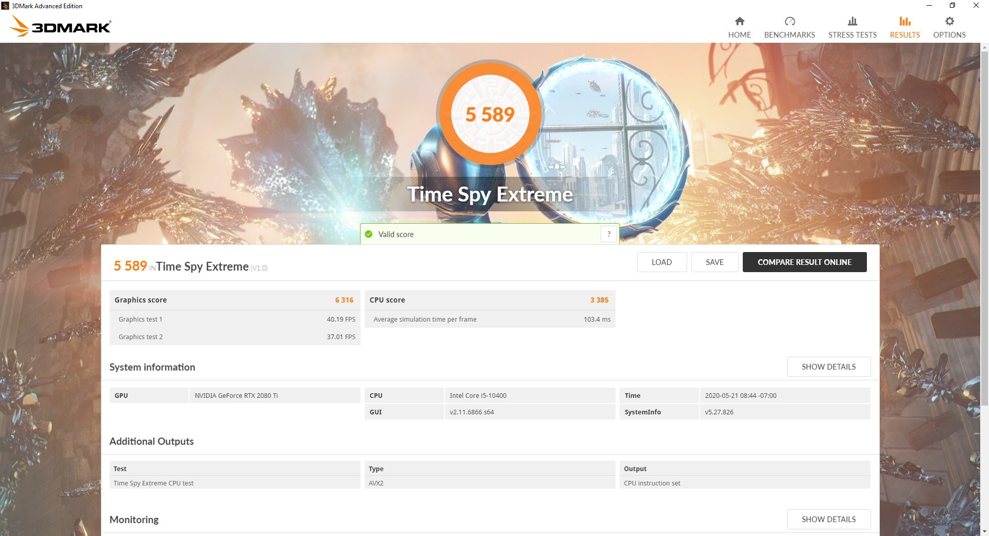This screenshot has width=989, height=536.
Task: Click the Time Spy Extreme banner title
Action: pyautogui.click(x=490, y=194)
